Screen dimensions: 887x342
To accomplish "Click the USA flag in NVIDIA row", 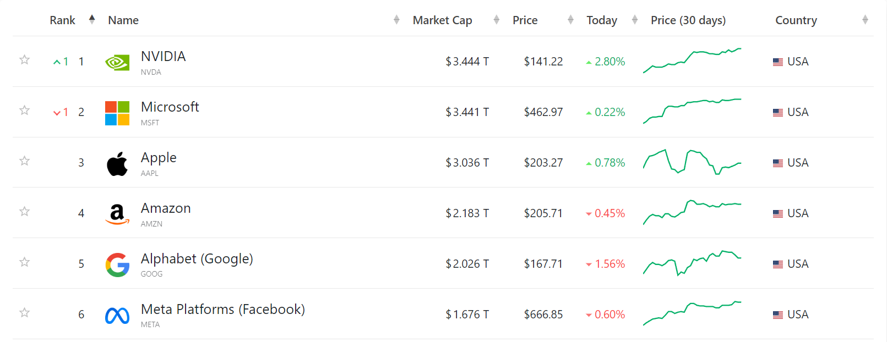I will tap(778, 62).
